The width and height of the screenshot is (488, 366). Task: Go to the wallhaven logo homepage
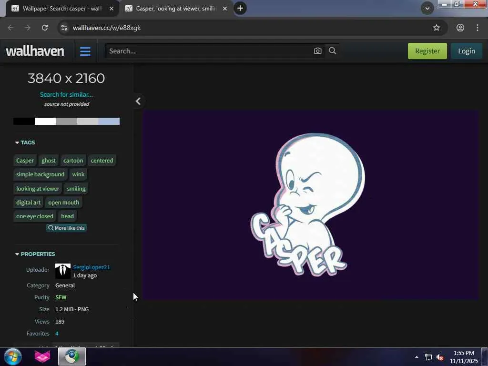click(x=35, y=51)
